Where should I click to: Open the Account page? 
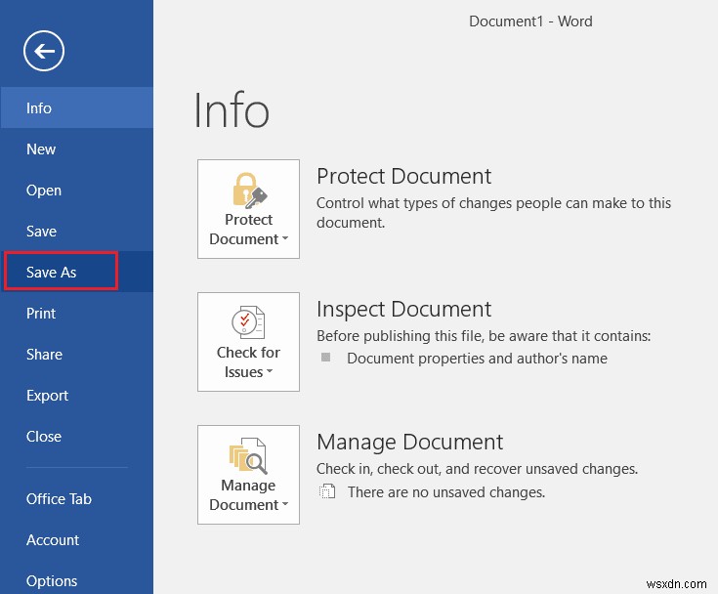coord(76,540)
